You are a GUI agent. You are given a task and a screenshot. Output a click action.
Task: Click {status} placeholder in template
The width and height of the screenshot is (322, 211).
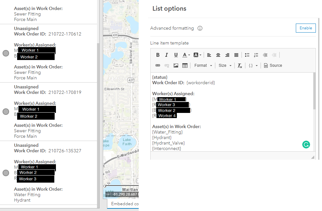pos(160,77)
